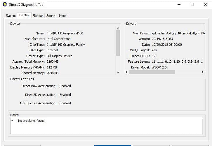This screenshot has width=212, height=146.
Task: Close the DirectX Diagnostic Tool window
Action: click(206, 4)
